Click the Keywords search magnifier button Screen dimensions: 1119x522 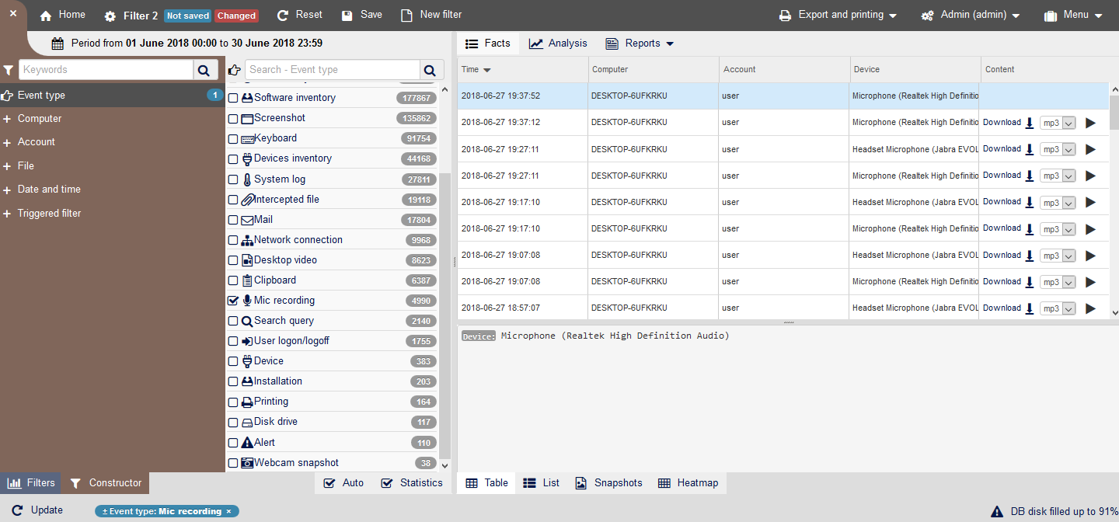pyautogui.click(x=204, y=70)
